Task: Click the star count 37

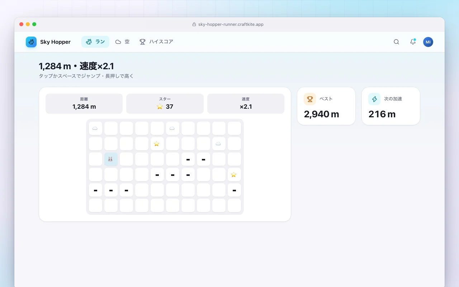Action: 169,107
